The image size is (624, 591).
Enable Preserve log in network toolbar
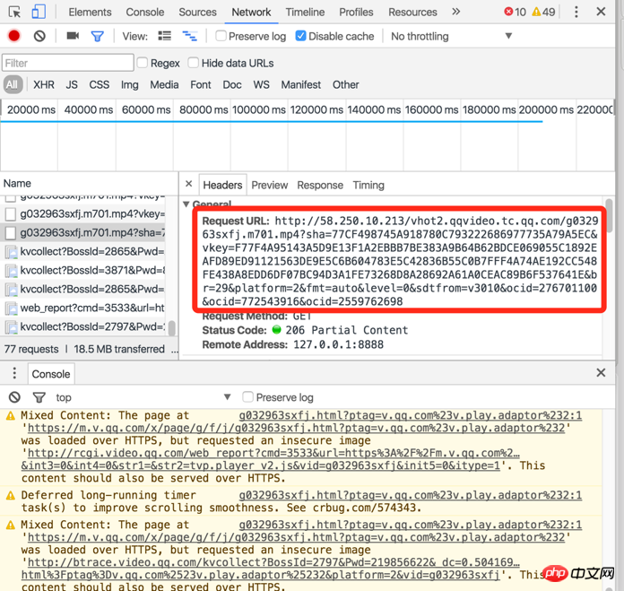[221, 36]
